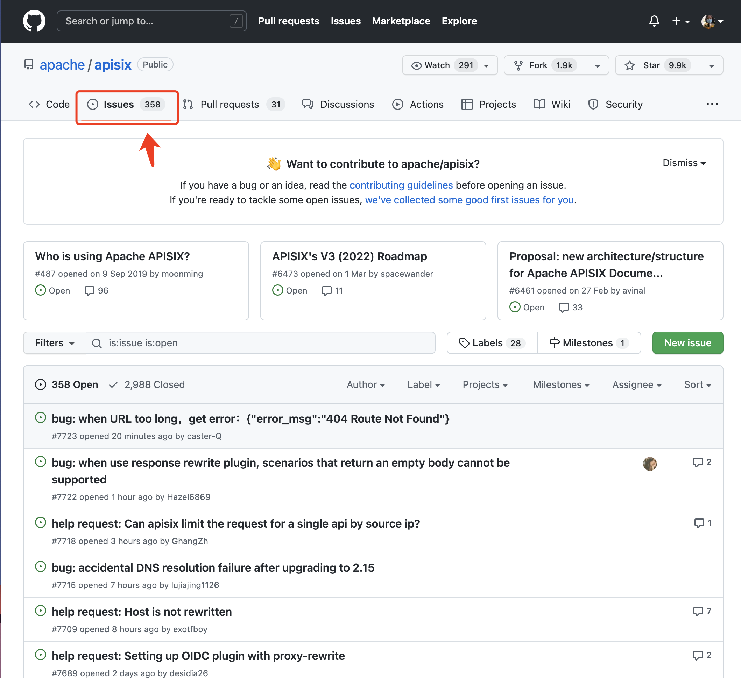Click the 2 comments icon on issue #7722
The height and width of the screenshot is (678, 741).
pyautogui.click(x=702, y=462)
